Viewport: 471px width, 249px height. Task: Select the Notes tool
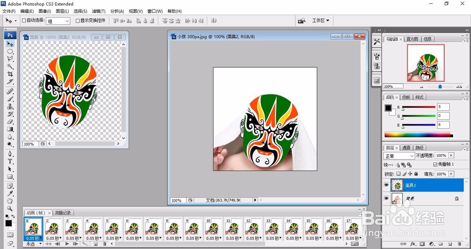pyautogui.click(x=10, y=186)
